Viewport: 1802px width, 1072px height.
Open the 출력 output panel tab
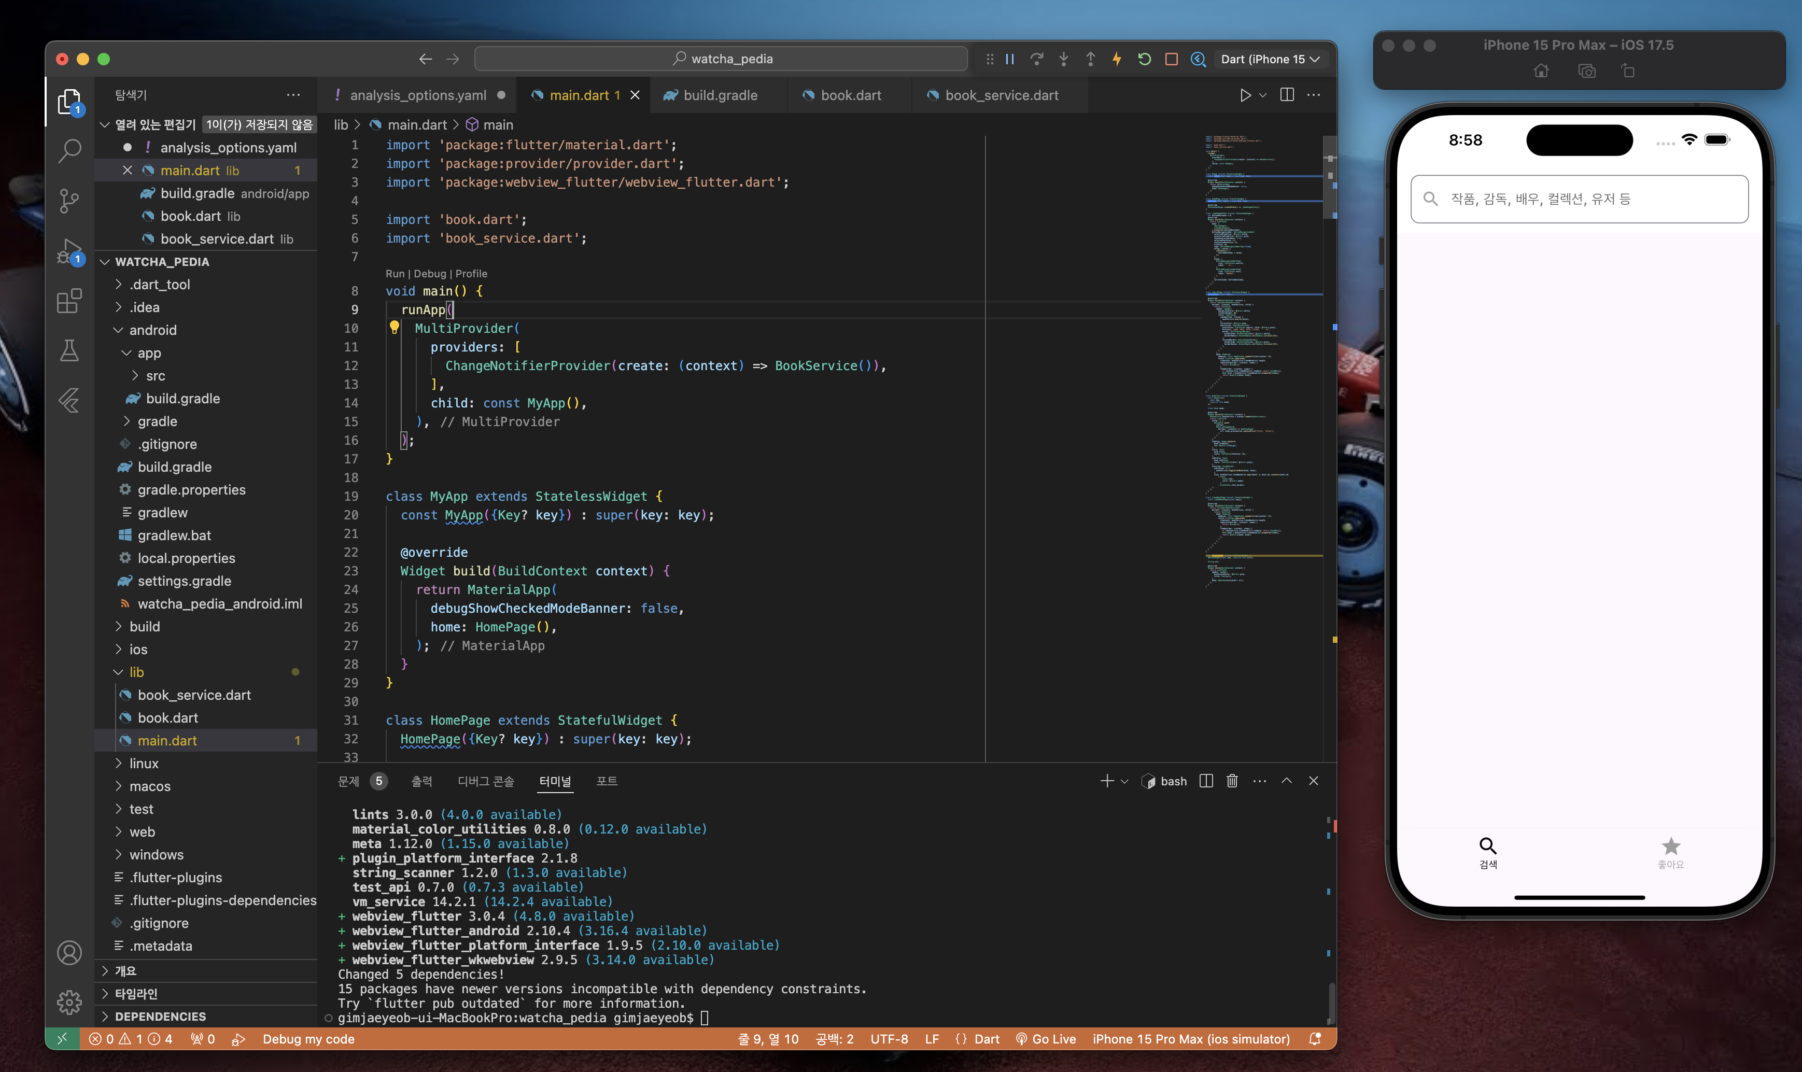pyautogui.click(x=422, y=781)
